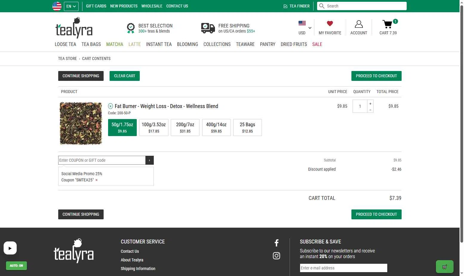Click the bottom Proceed to Checkout button

[x=376, y=214]
